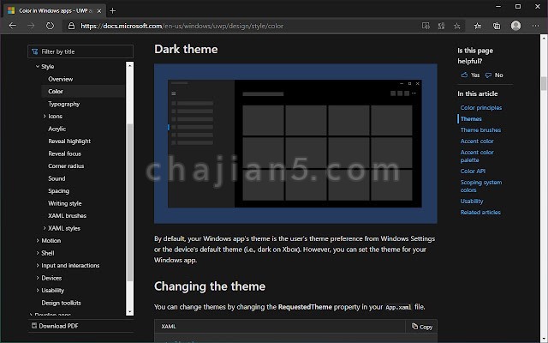
Task: Open Design toolkits in sidebar
Action: [61, 303]
